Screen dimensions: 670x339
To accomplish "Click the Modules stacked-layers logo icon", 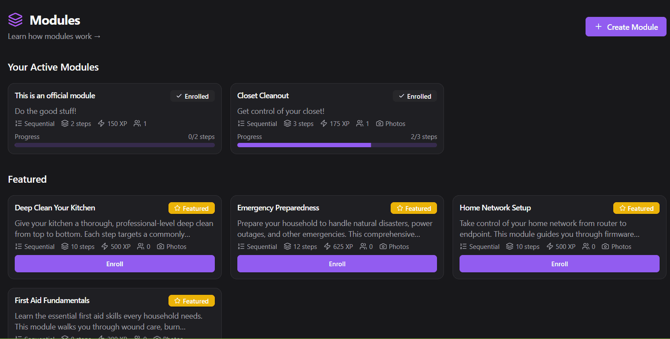I will click(15, 19).
